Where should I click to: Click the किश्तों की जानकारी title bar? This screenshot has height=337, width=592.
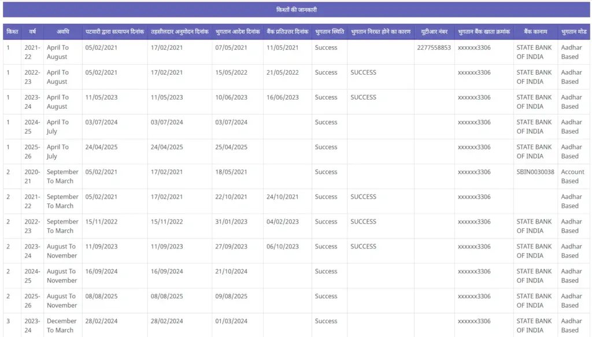tap(296, 9)
